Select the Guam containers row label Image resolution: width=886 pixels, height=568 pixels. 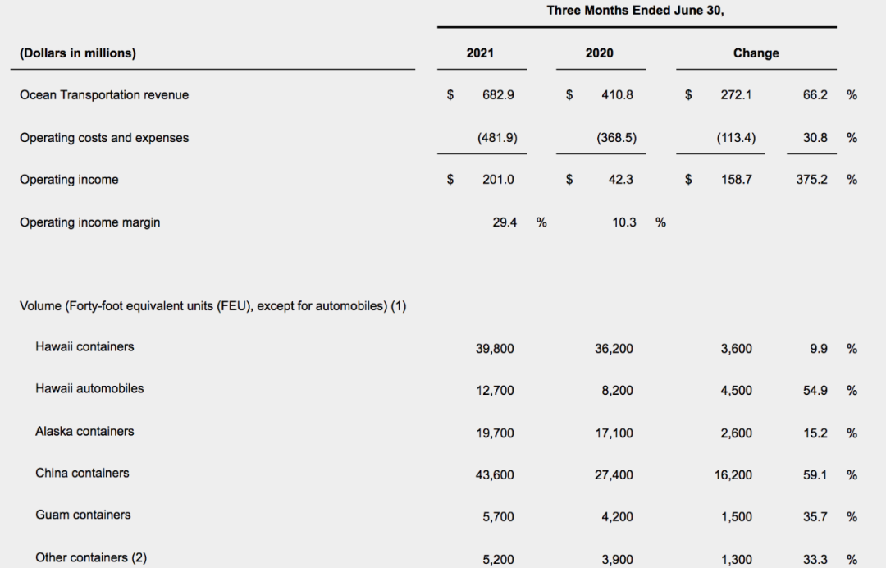tap(83, 515)
